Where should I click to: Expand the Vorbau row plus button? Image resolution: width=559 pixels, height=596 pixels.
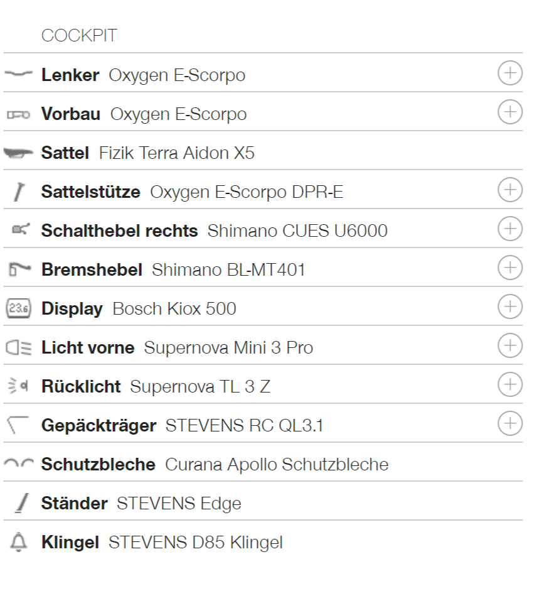pyautogui.click(x=510, y=112)
